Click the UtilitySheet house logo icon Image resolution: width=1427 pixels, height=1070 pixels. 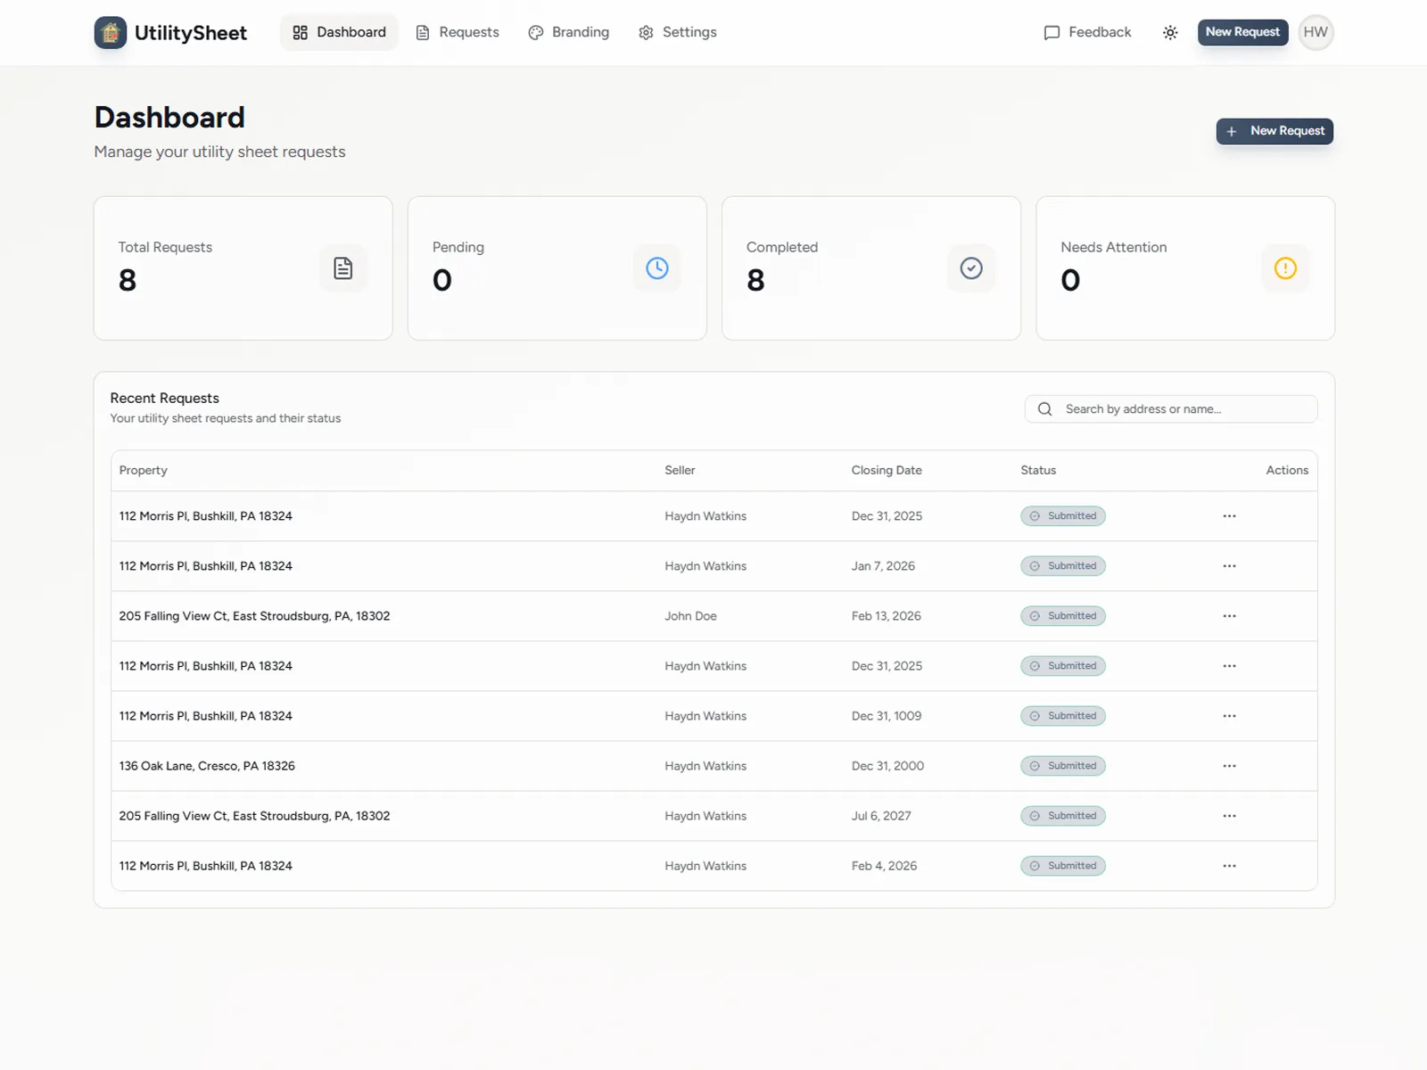click(111, 32)
